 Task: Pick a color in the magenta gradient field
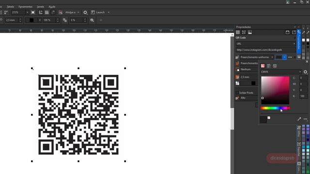tap(275, 90)
